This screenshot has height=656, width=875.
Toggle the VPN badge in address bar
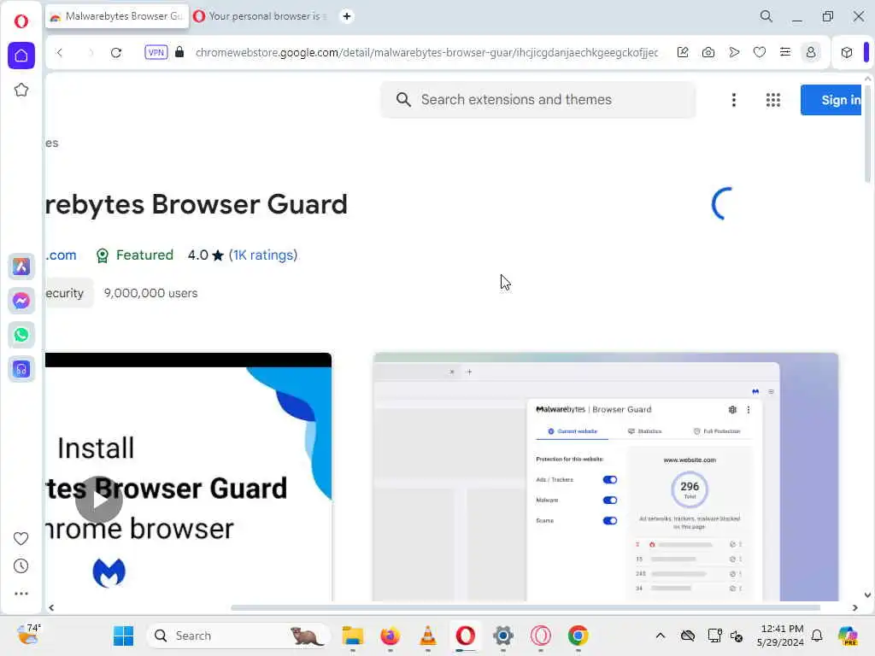(x=156, y=52)
